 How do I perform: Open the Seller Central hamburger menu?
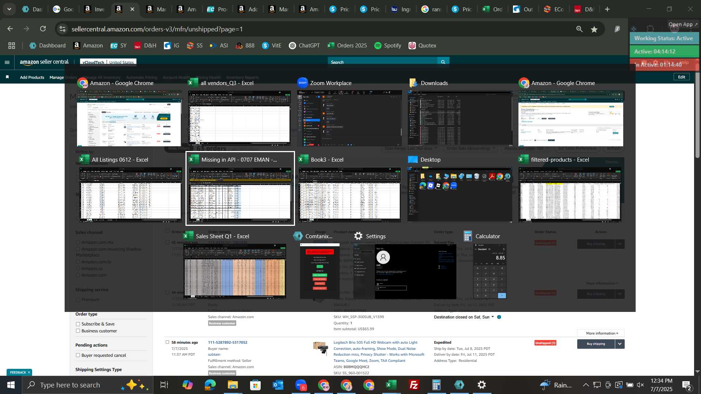click(7, 62)
